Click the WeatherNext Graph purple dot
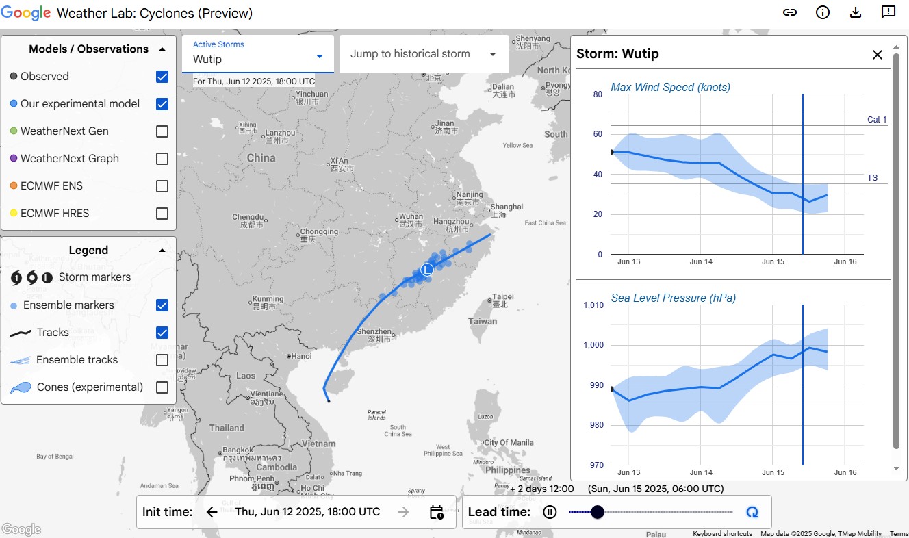 coord(14,159)
